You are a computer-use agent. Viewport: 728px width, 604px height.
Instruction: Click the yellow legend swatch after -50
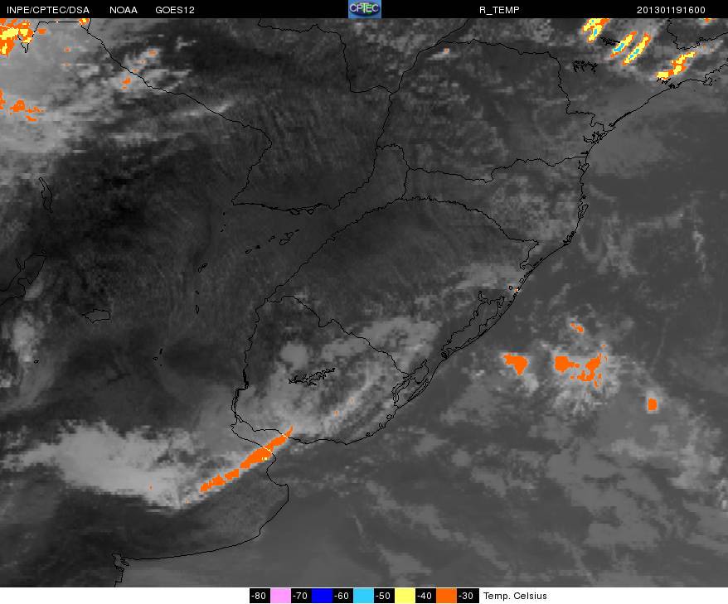[x=405, y=596]
